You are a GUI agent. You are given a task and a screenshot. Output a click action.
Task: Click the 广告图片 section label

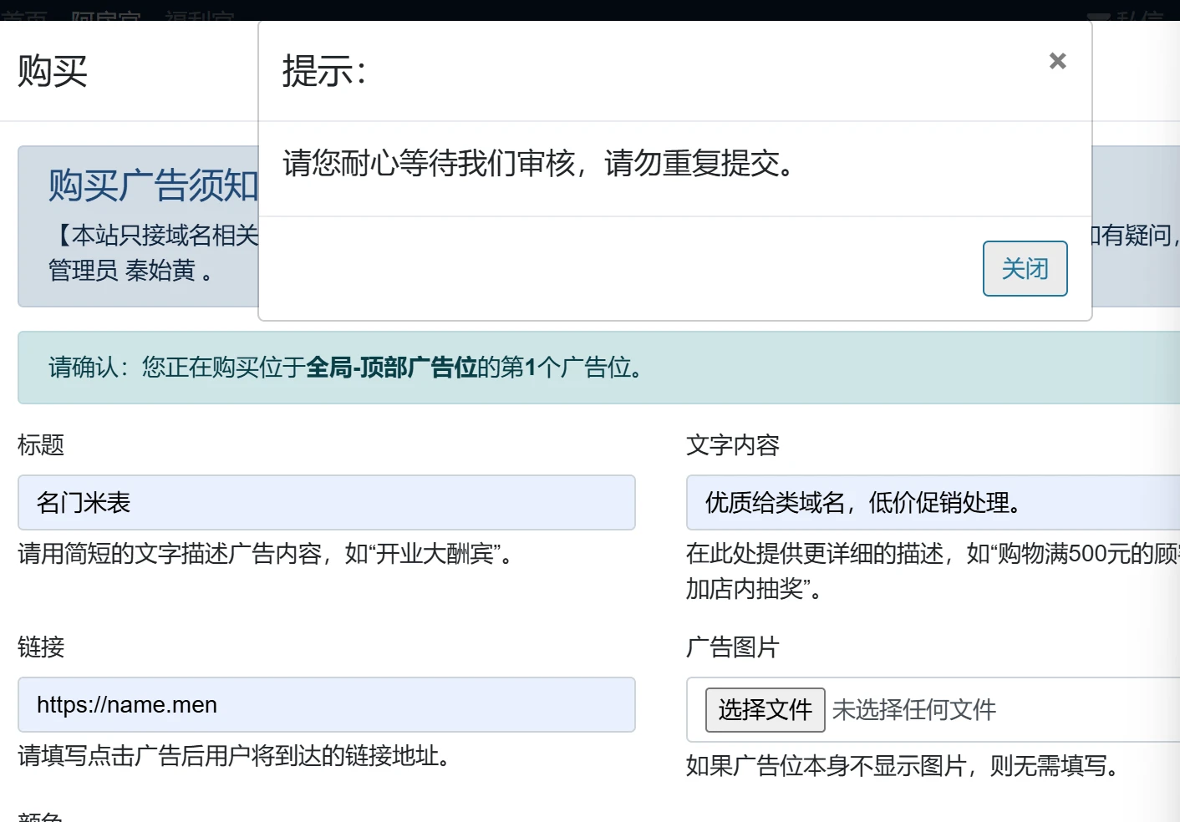732,647
